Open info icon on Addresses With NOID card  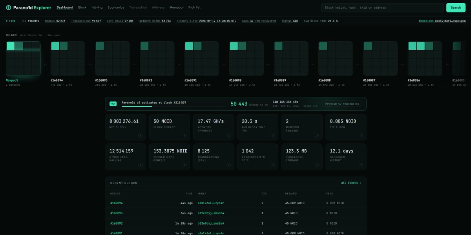(273, 165)
